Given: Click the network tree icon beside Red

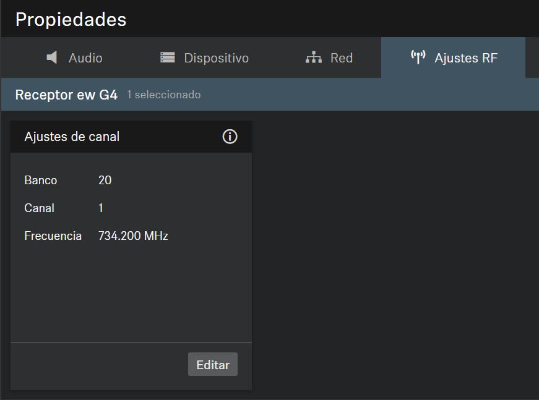Looking at the screenshot, I should (x=314, y=57).
